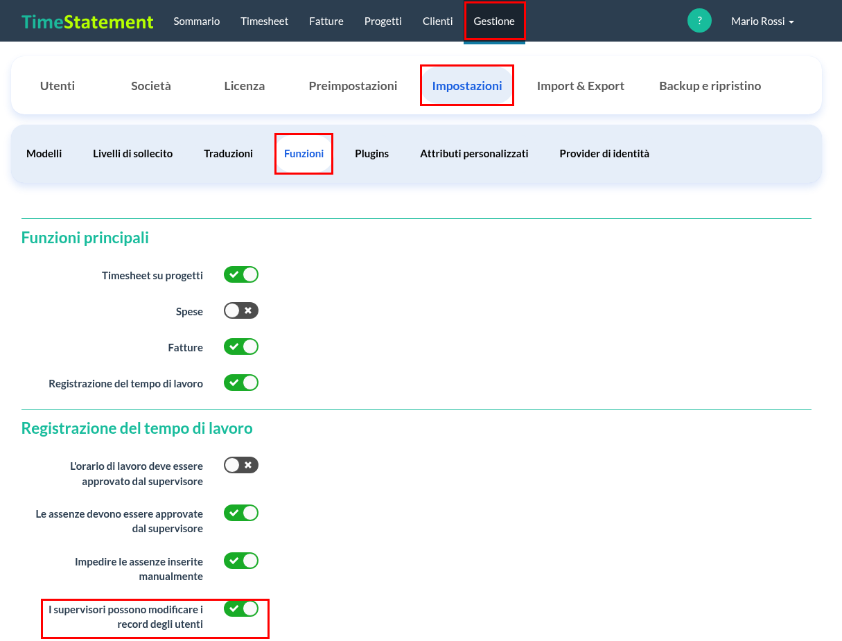Open the Licenza tab
This screenshot has width=842, height=641.
pos(245,86)
